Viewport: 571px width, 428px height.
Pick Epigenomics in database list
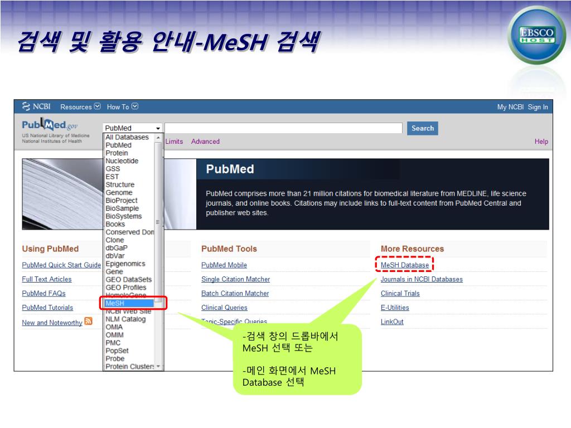coord(125,264)
